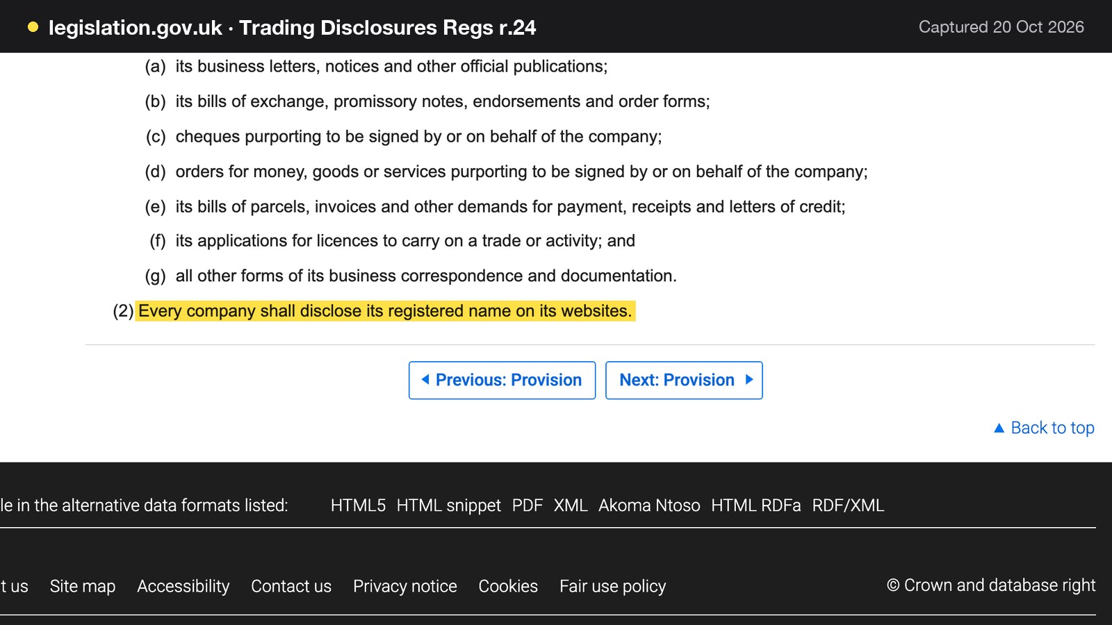Click the Back to top arrow icon

pyautogui.click(x=999, y=428)
